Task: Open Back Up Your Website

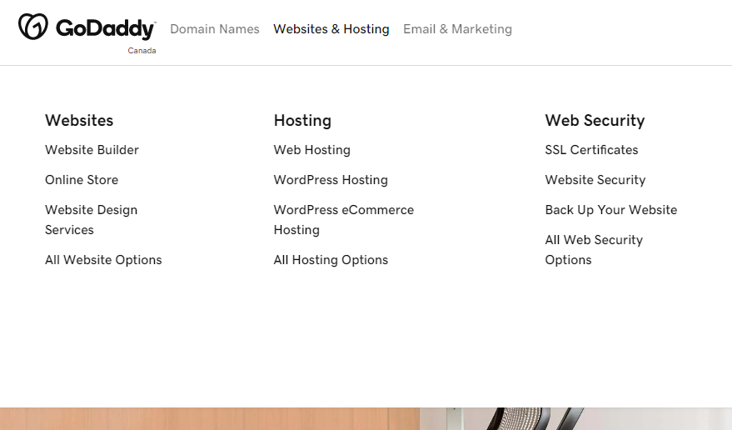Action: tap(611, 210)
